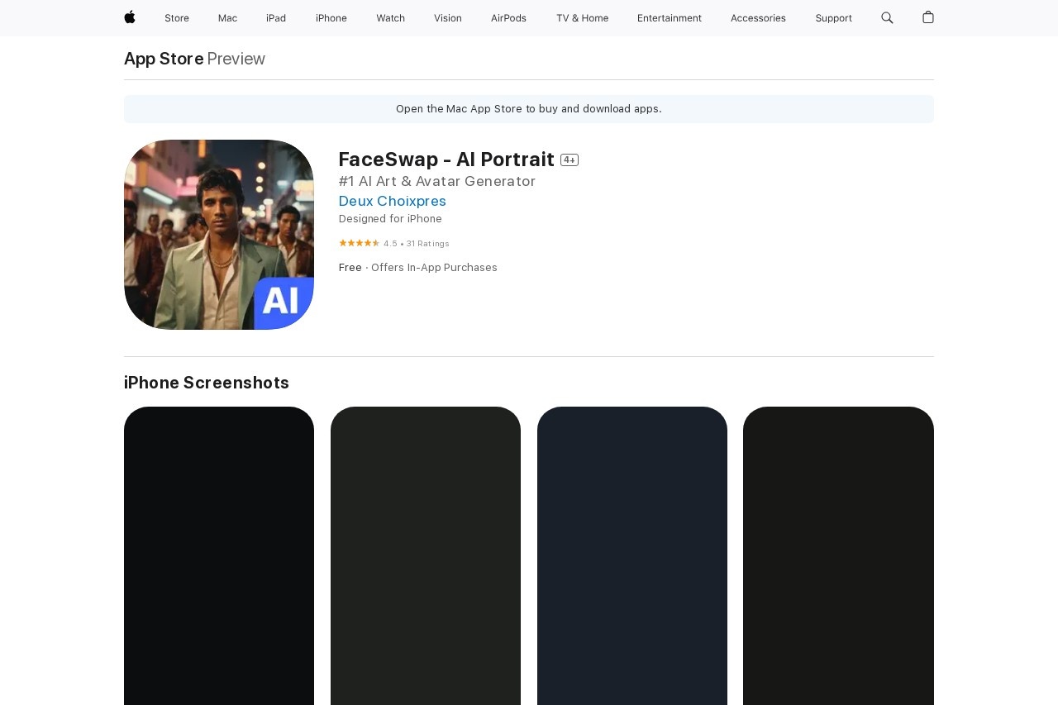Click the Offers In-App Purchases text
1058x705 pixels.
tap(434, 268)
